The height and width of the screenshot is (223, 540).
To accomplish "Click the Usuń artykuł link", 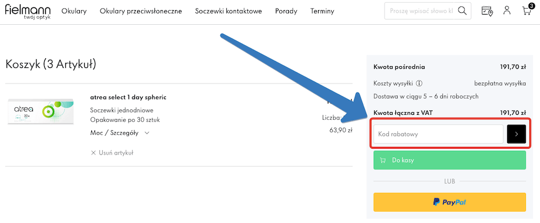I will [116, 152].
